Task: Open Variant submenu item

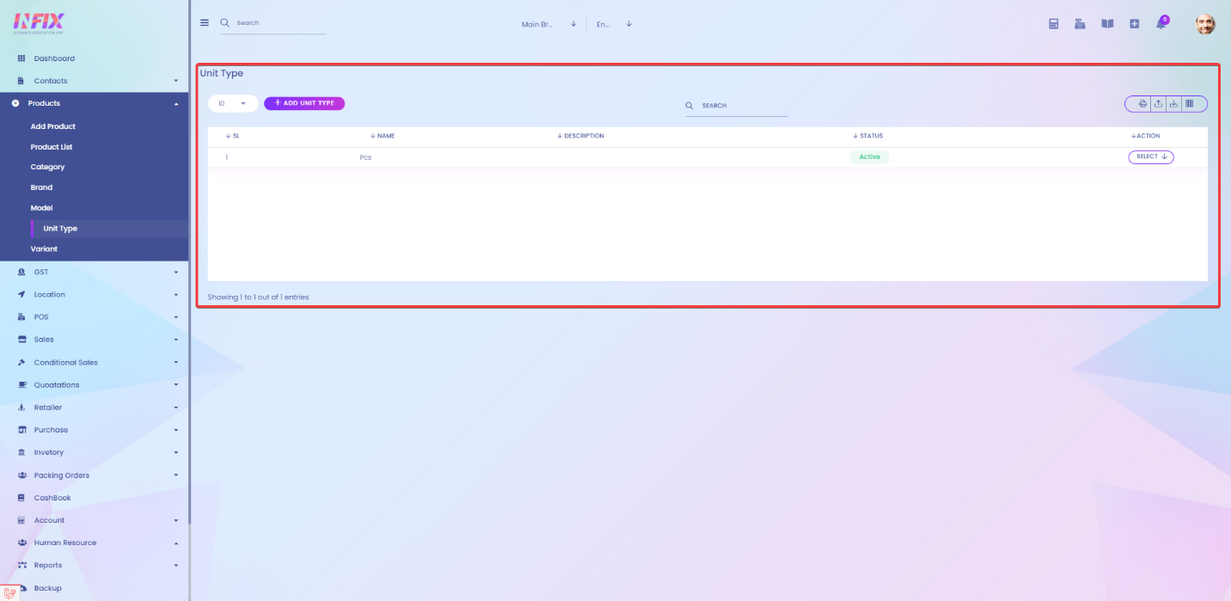Action: point(45,248)
